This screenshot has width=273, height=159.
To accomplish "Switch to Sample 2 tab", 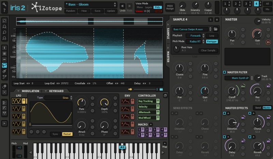I will coord(235,4).
